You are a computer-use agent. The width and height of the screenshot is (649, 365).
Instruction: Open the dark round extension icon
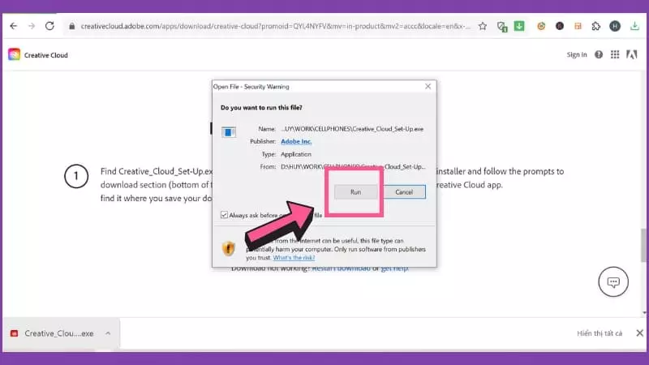(x=560, y=26)
